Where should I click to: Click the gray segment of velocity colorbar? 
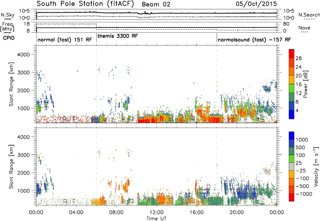292,166
